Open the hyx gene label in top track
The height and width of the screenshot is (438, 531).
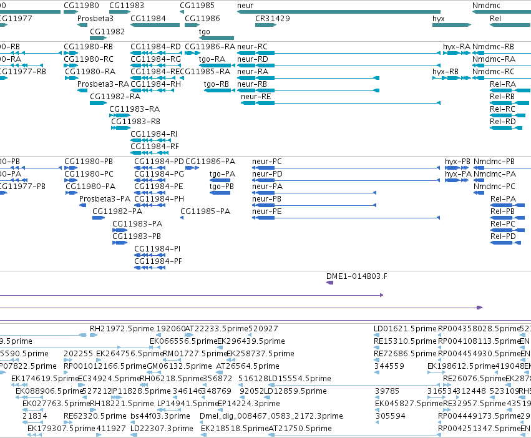click(x=438, y=19)
